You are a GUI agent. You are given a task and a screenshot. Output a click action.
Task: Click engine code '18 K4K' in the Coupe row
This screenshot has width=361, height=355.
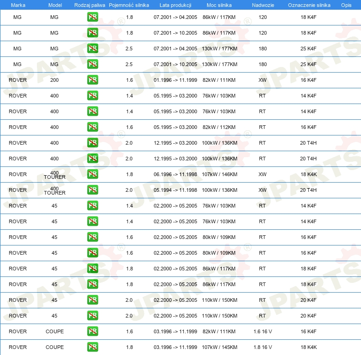(308, 347)
